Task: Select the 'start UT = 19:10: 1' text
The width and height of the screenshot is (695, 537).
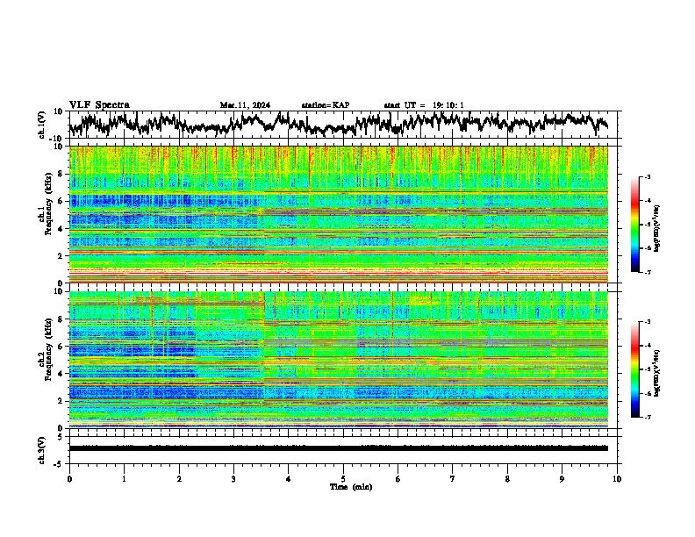Action: [x=424, y=105]
